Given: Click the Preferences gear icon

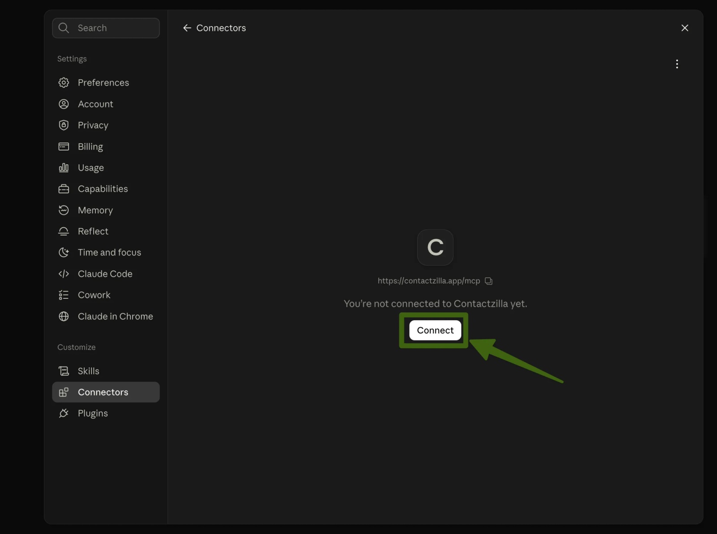Looking at the screenshot, I should [x=64, y=82].
